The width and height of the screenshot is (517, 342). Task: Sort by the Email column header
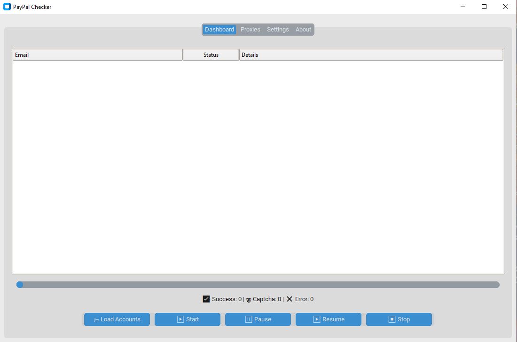pos(97,55)
